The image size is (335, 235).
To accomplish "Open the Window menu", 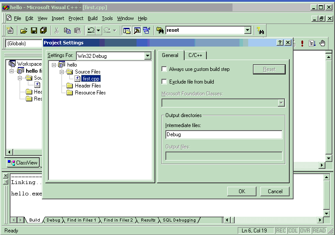I will (125, 18).
